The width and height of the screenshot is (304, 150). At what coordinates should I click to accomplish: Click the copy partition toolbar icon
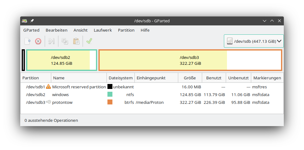[x=65, y=41]
